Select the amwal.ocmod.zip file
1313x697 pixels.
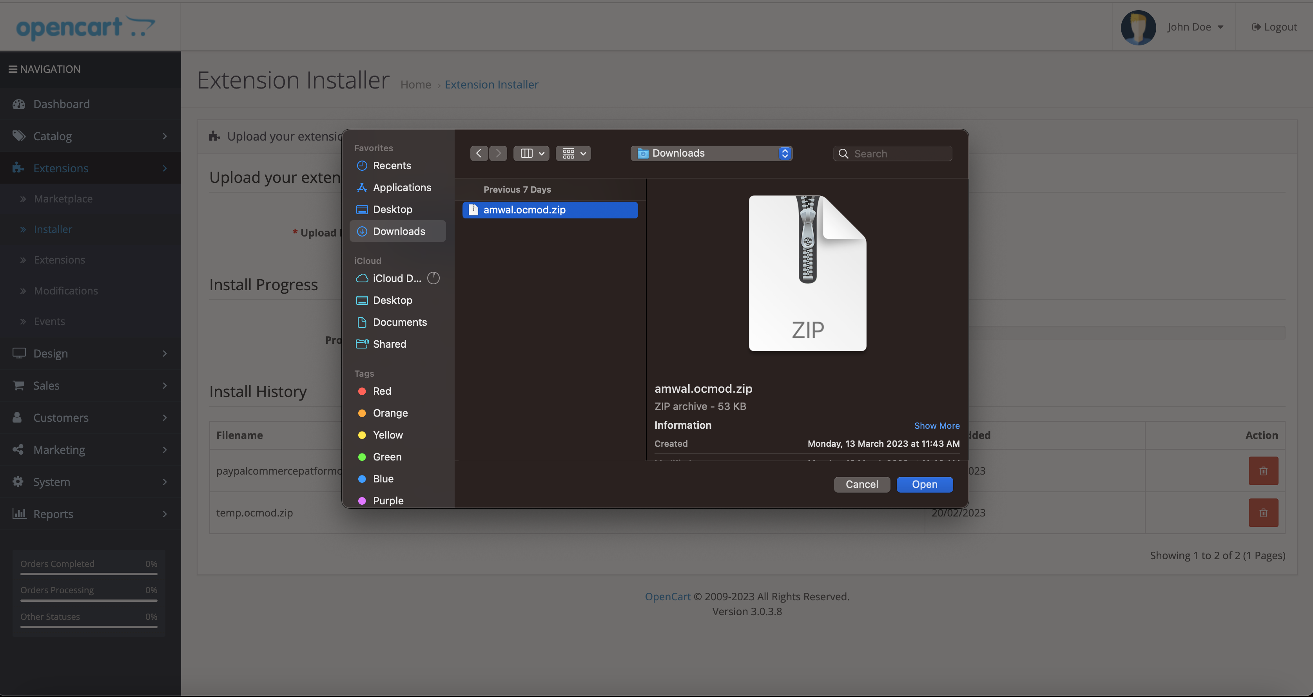[x=550, y=210]
